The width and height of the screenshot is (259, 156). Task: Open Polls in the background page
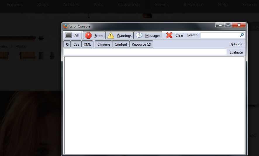[x=99, y=4]
